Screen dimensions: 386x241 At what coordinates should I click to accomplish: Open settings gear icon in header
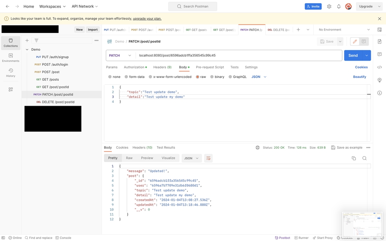pos(329,6)
